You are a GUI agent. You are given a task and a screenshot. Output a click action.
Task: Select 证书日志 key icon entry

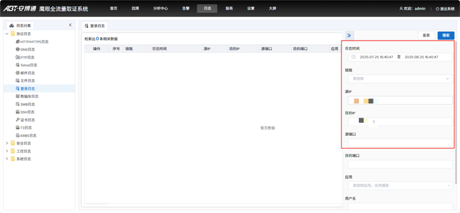pos(27,120)
